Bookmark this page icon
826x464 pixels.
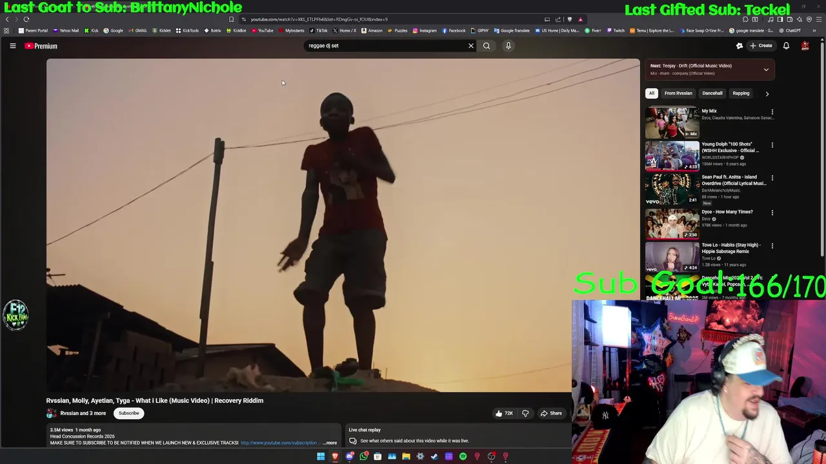click(231, 19)
